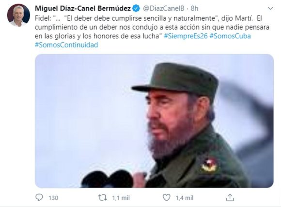Open the Miguel Díaz-Canel Bermúdez name link

pyautogui.click(x=83, y=8)
